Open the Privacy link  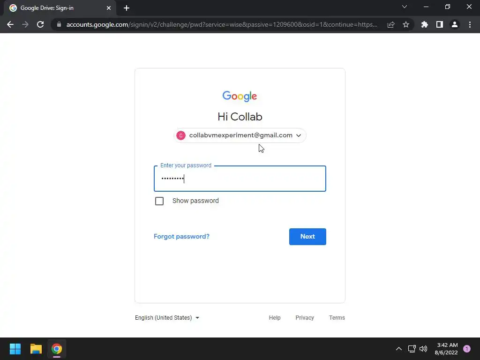click(305, 318)
